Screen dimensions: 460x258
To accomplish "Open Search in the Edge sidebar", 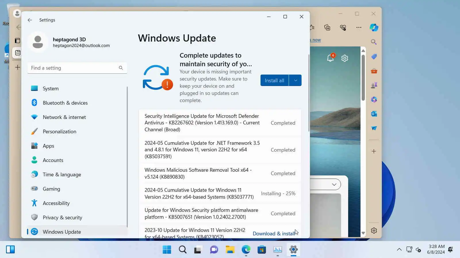I will pyautogui.click(x=374, y=42).
